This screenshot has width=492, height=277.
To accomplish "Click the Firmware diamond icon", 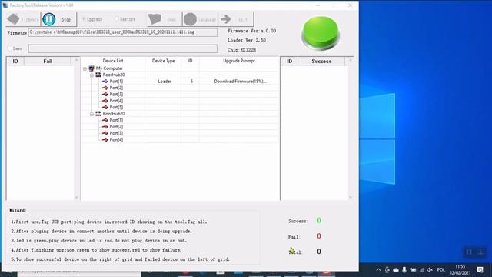I will tap(14, 19).
